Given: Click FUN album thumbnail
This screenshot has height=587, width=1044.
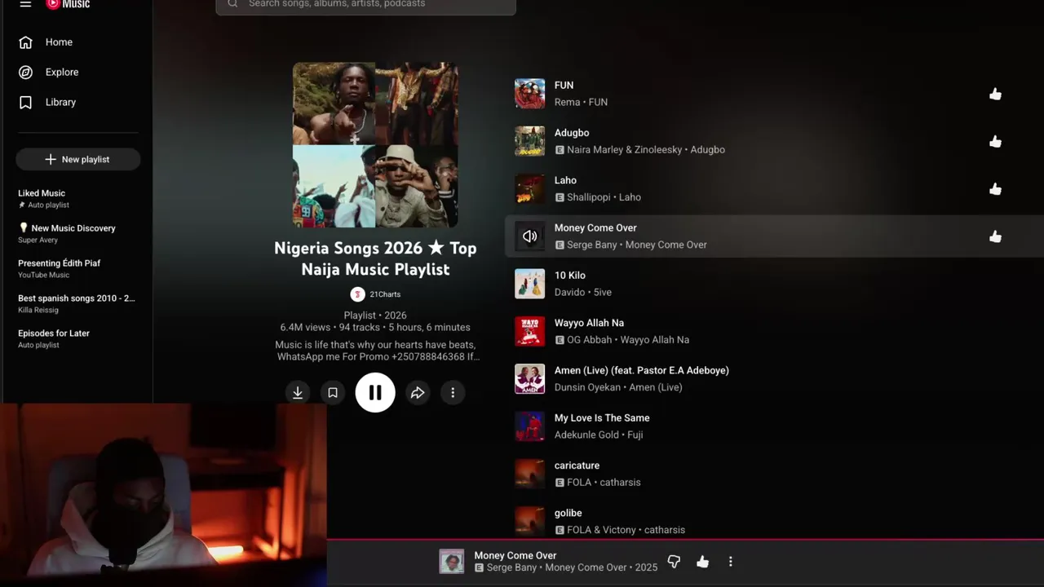Looking at the screenshot, I should pos(529,94).
